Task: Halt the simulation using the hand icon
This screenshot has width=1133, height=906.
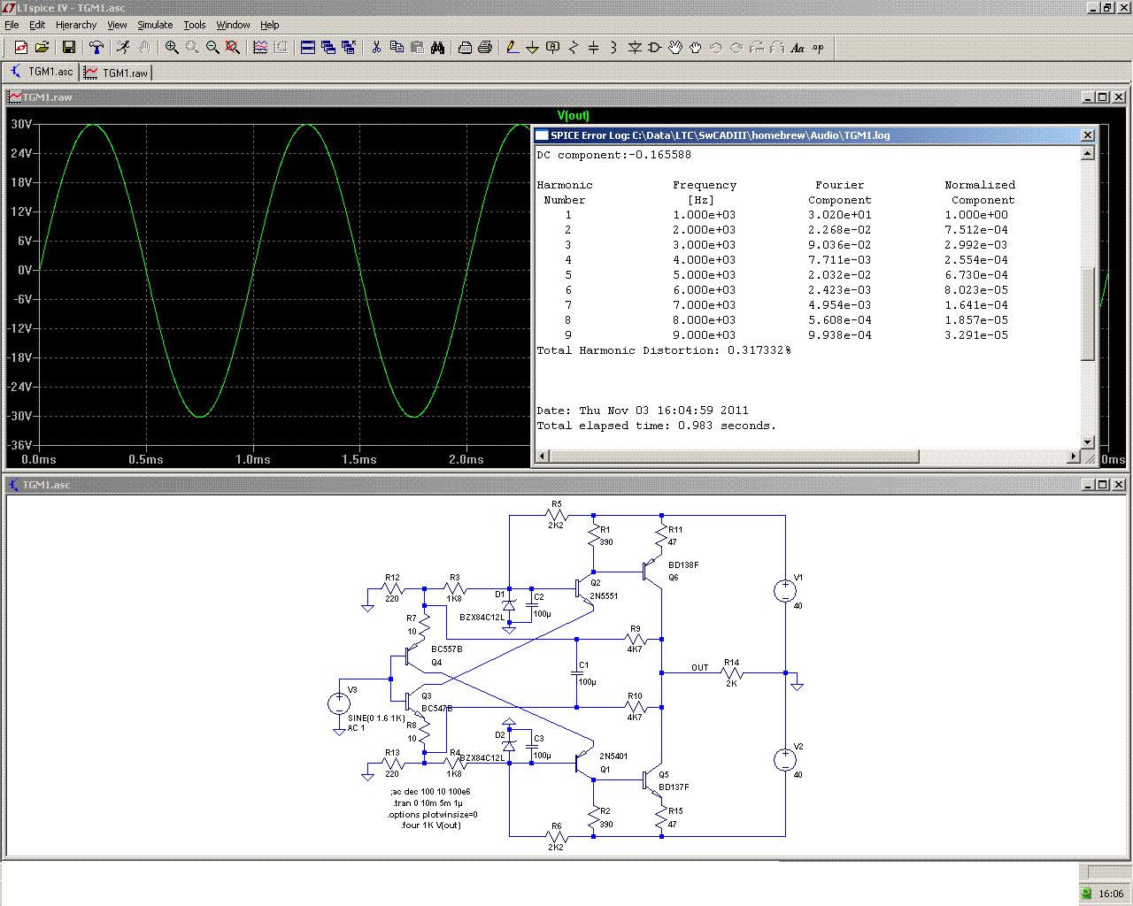Action: (144, 48)
